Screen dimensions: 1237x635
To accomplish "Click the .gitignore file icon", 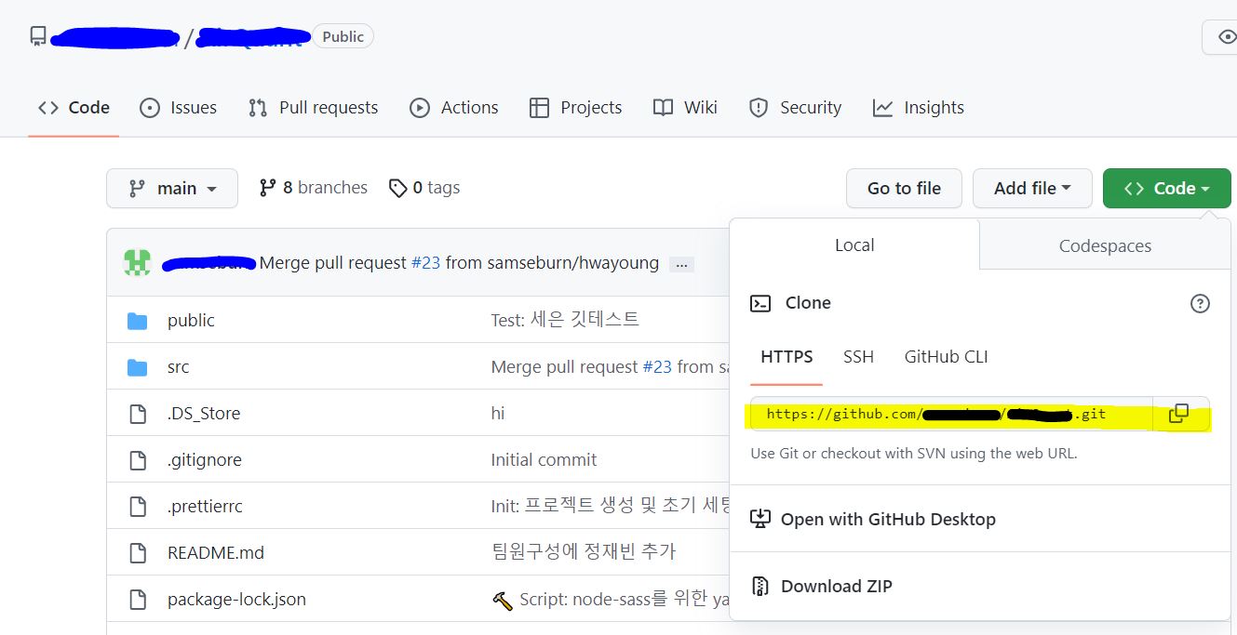I will [x=138, y=460].
